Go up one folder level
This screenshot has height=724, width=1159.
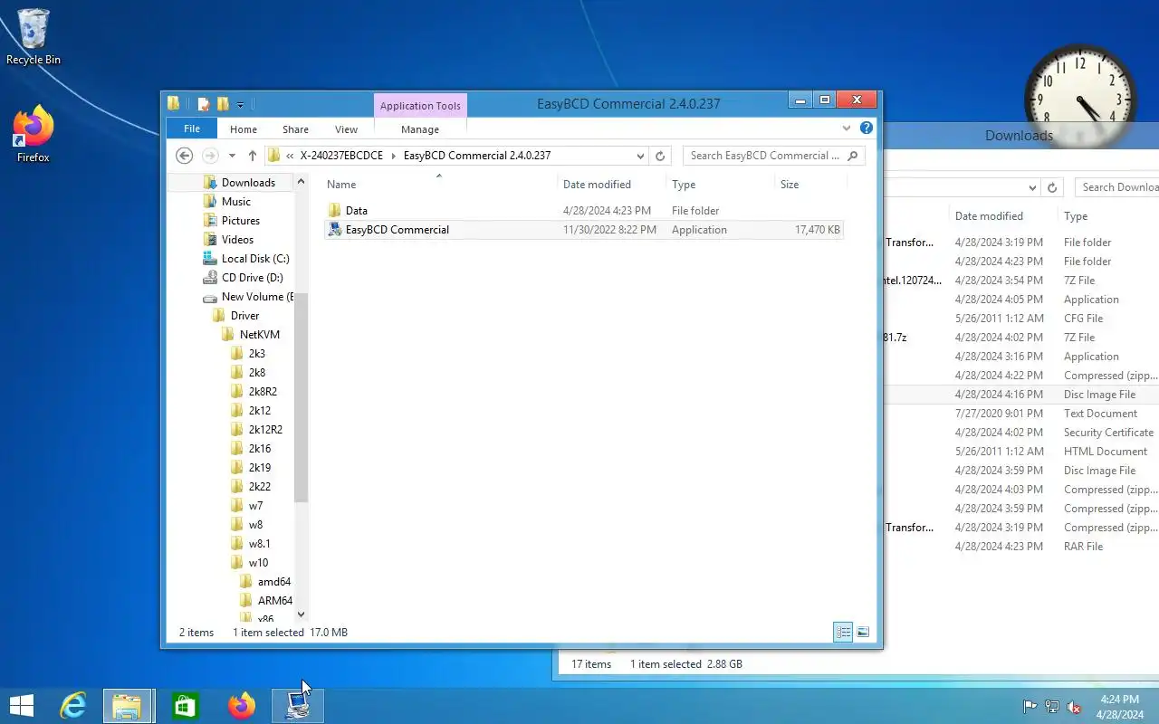pos(253,156)
